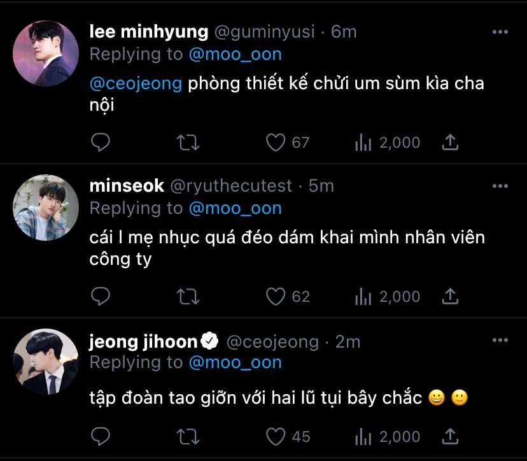
Task: Open more options for jeong jihoon's tweet
Action: click(500, 341)
